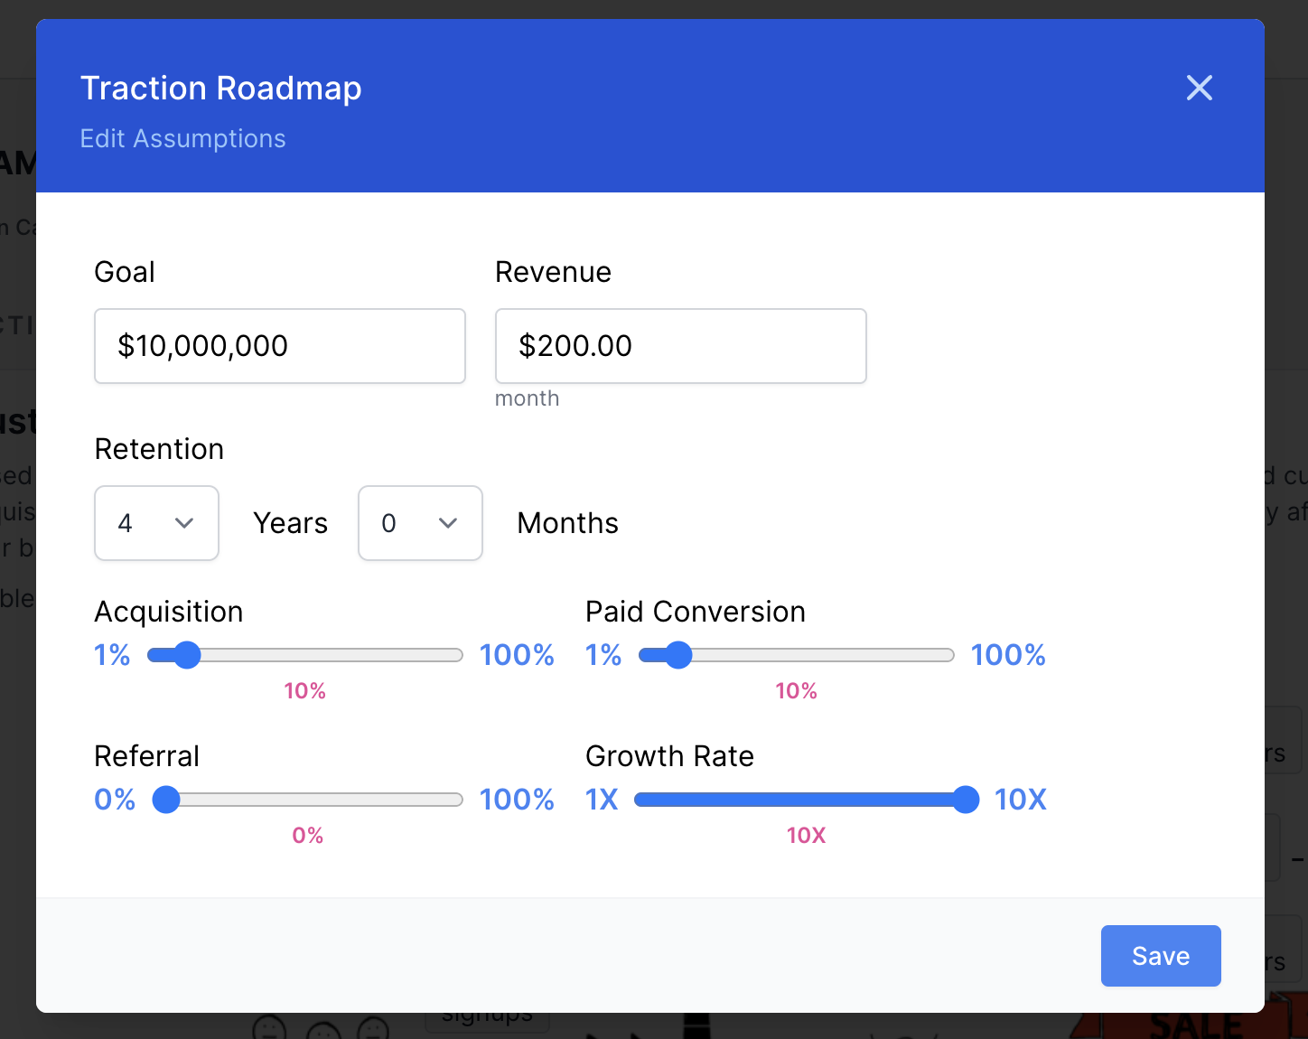Click the Traction Roadmap title
The image size is (1308, 1039).
[220, 88]
